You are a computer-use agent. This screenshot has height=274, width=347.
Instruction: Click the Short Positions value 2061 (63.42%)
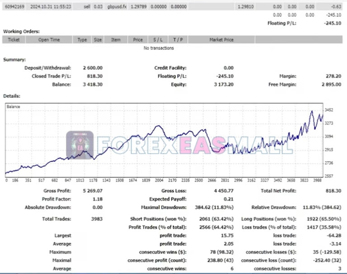[216, 219]
